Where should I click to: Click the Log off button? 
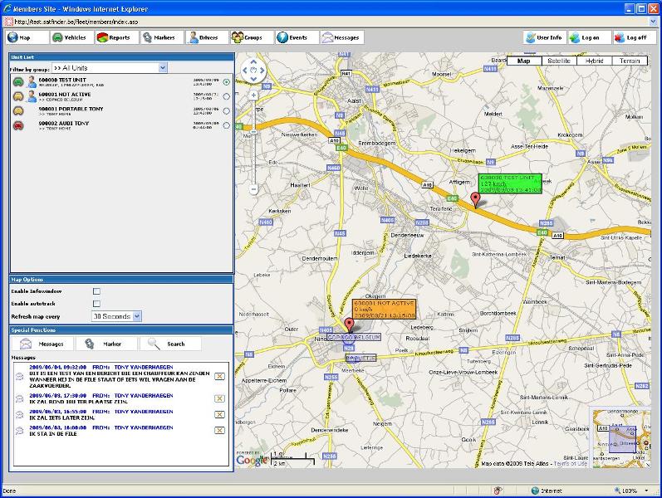point(635,37)
